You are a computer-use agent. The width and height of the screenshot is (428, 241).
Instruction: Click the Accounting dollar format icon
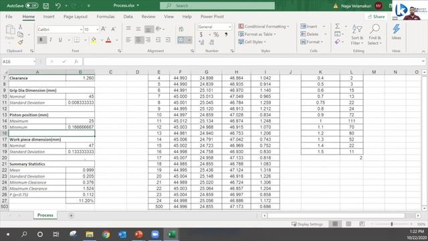[x=201, y=35]
